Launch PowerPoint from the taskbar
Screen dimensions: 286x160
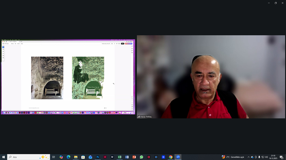pyautogui.click(x=134, y=157)
